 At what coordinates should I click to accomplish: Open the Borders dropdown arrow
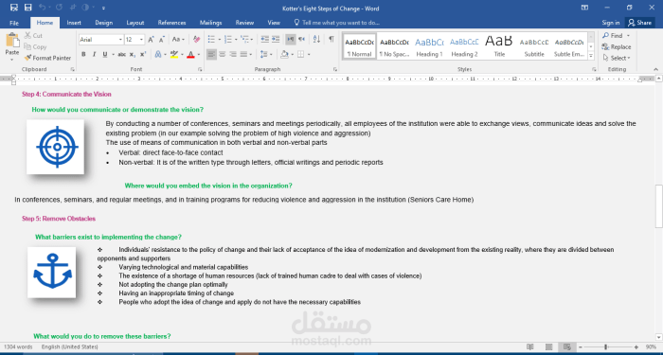point(309,55)
